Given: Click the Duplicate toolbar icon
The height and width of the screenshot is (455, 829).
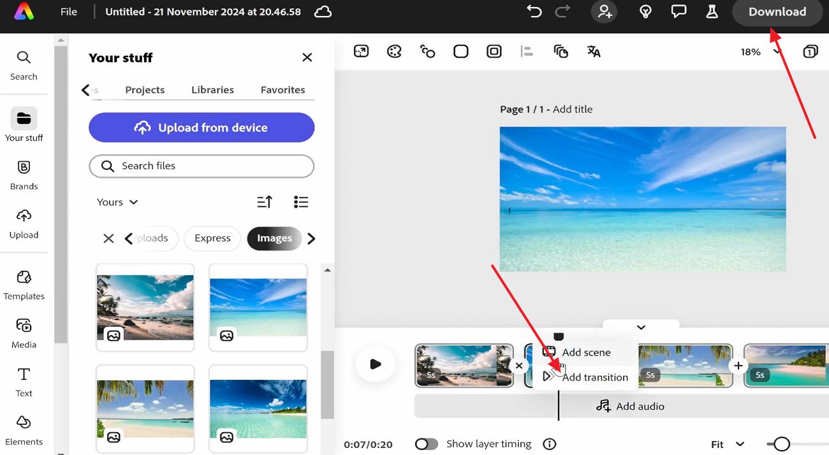Looking at the screenshot, I should 561,51.
